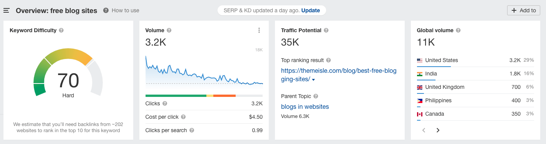Expand the top ranking URL dropdown arrow
Screen dimensions: 546x144
(313, 80)
